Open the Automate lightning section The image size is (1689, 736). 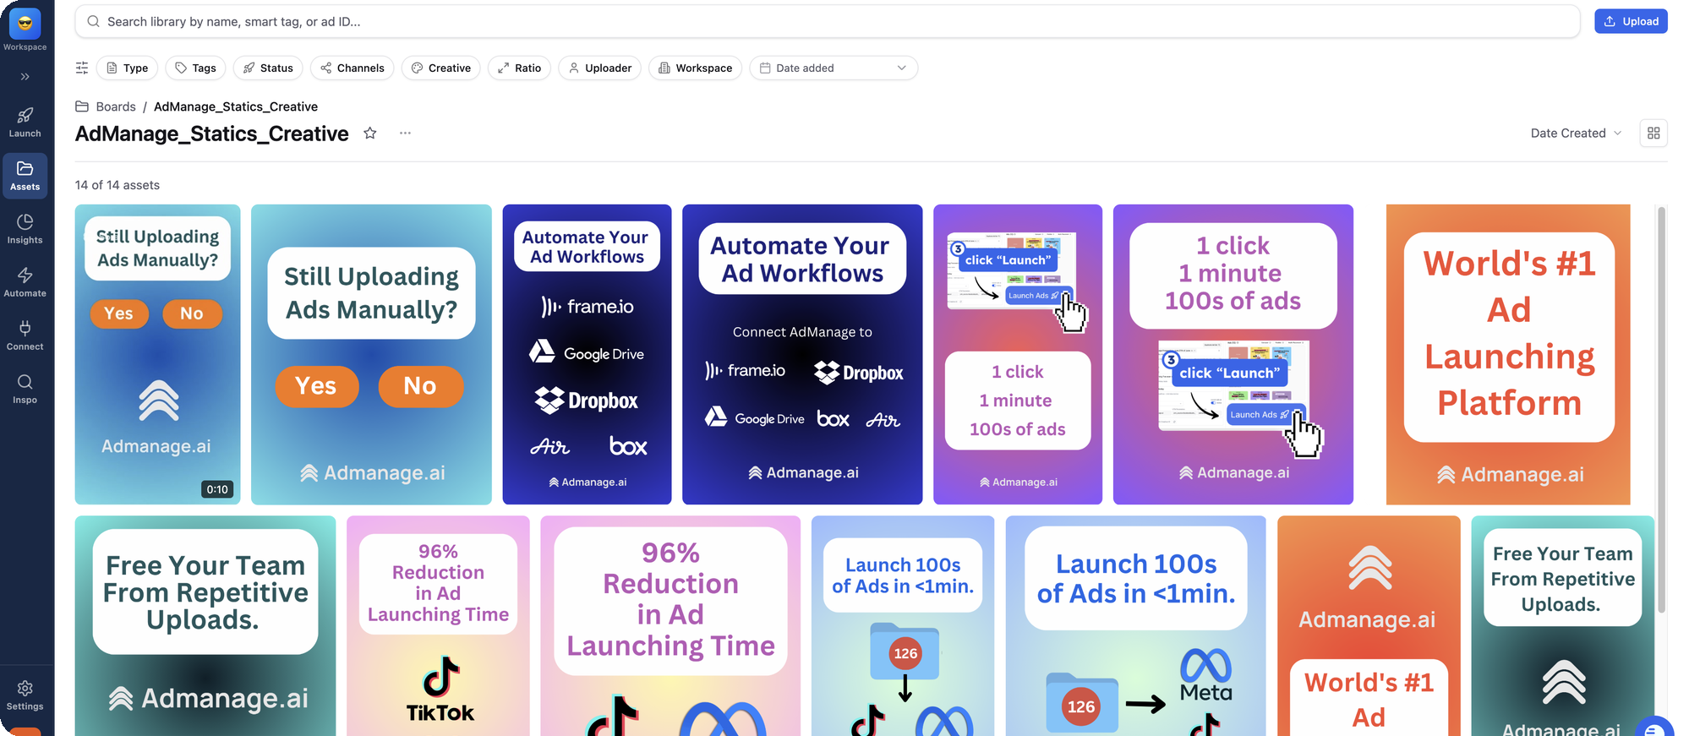click(x=25, y=282)
